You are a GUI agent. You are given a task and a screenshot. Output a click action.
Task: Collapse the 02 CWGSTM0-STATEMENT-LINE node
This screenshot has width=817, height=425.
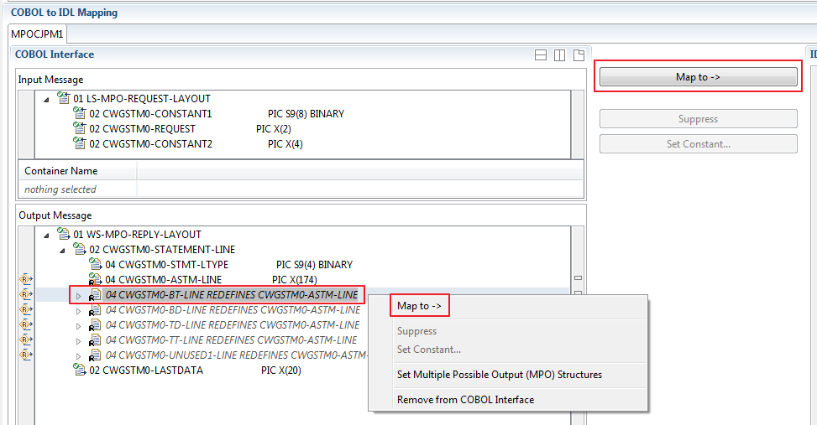click(x=62, y=250)
